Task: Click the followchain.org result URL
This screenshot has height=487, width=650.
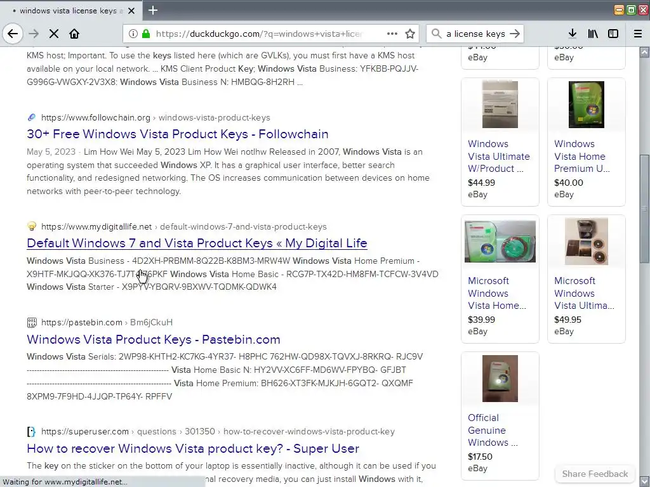Action: pos(156,117)
